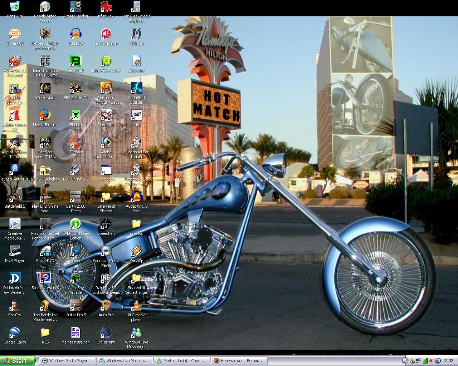
Task: Open D-Link AirPlus G+ Wireless utility icon
Action: coord(15,283)
